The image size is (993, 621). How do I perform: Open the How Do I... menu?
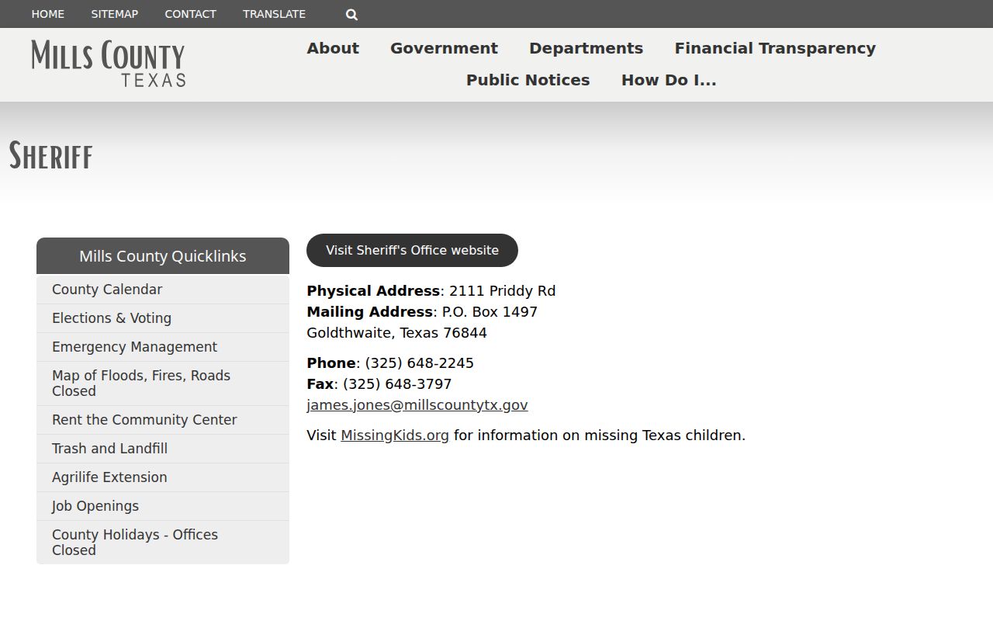coord(669,80)
